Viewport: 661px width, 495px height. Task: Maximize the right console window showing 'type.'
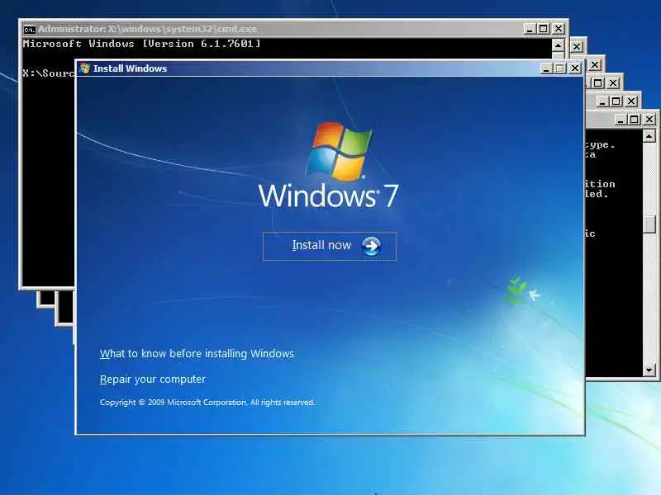pos(635,120)
